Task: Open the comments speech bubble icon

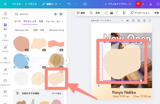Action: point(158,4)
